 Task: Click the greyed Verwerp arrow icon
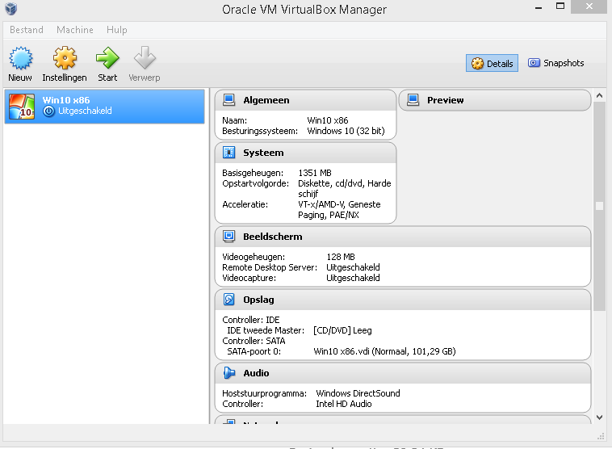[145, 59]
